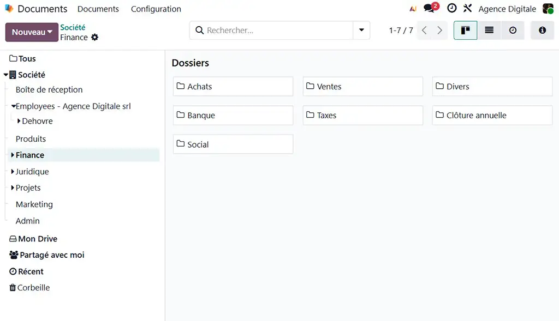The height and width of the screenshot is (321, 559).
Task: Click the info panel icon
Action: point(542,30)
